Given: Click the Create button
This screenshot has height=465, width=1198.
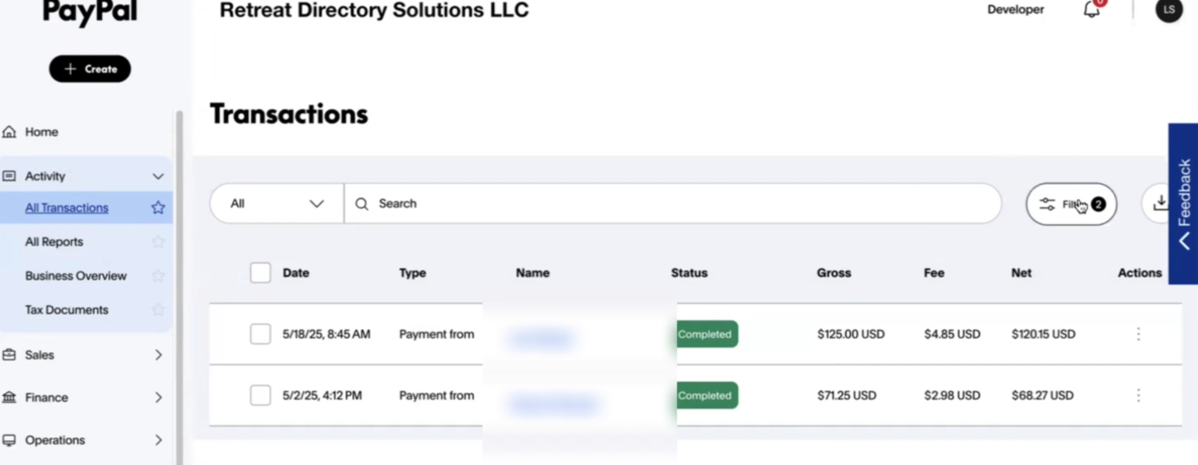Looking at the screenshot, I should [90, 69].
